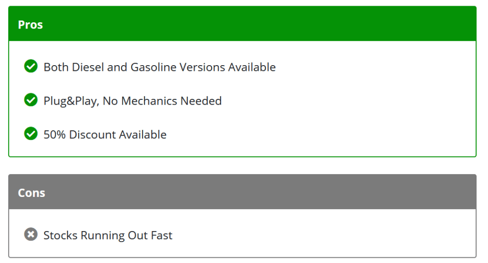Viewport: 488px width, 263px height.
Task: Select the Cons heading text
Action: pyautogui.click(x=31, y=193)
